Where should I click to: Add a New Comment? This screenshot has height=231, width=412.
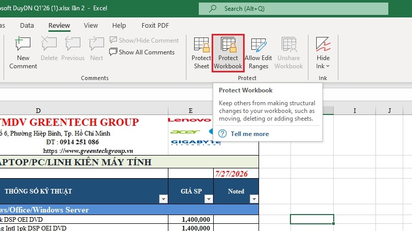tap(23, 53)
